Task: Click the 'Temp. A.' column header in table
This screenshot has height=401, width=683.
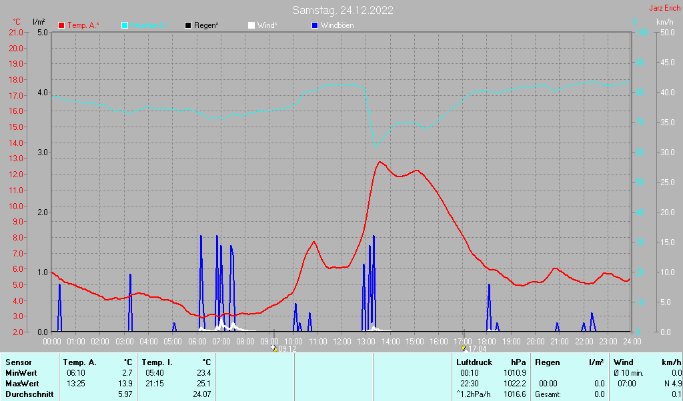Action: click(x=80, y=362)
